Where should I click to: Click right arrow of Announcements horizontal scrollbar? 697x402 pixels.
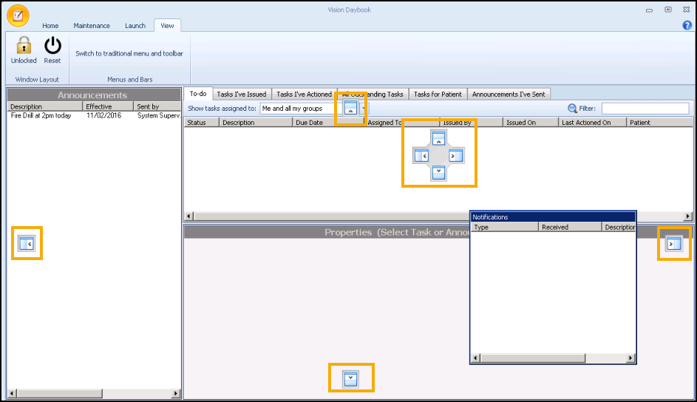175,393
